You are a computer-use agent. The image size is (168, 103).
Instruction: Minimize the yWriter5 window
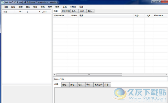coord(154,2)
